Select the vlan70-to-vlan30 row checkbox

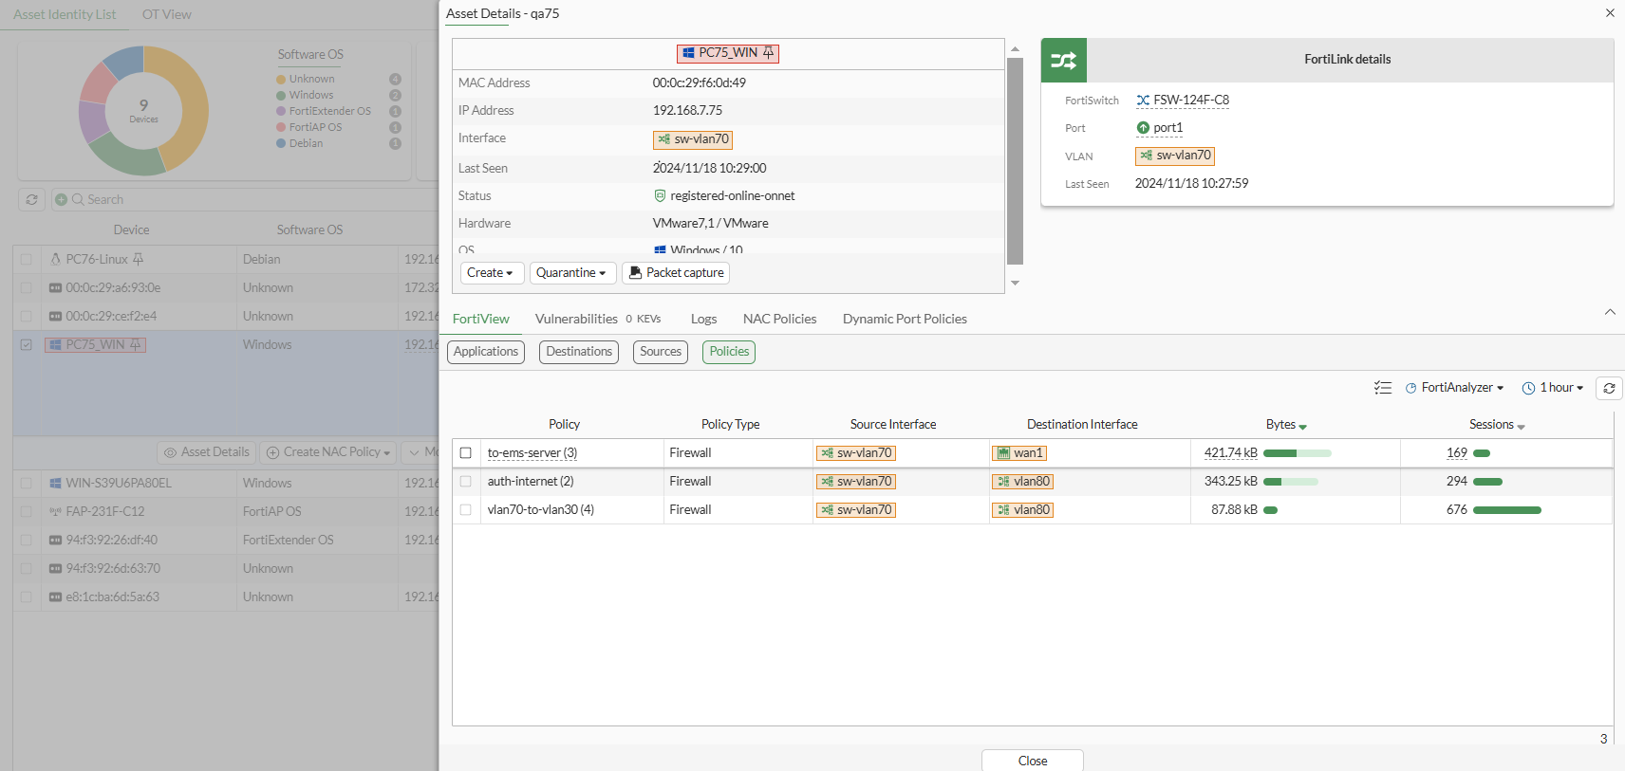(x=466, y=510)
